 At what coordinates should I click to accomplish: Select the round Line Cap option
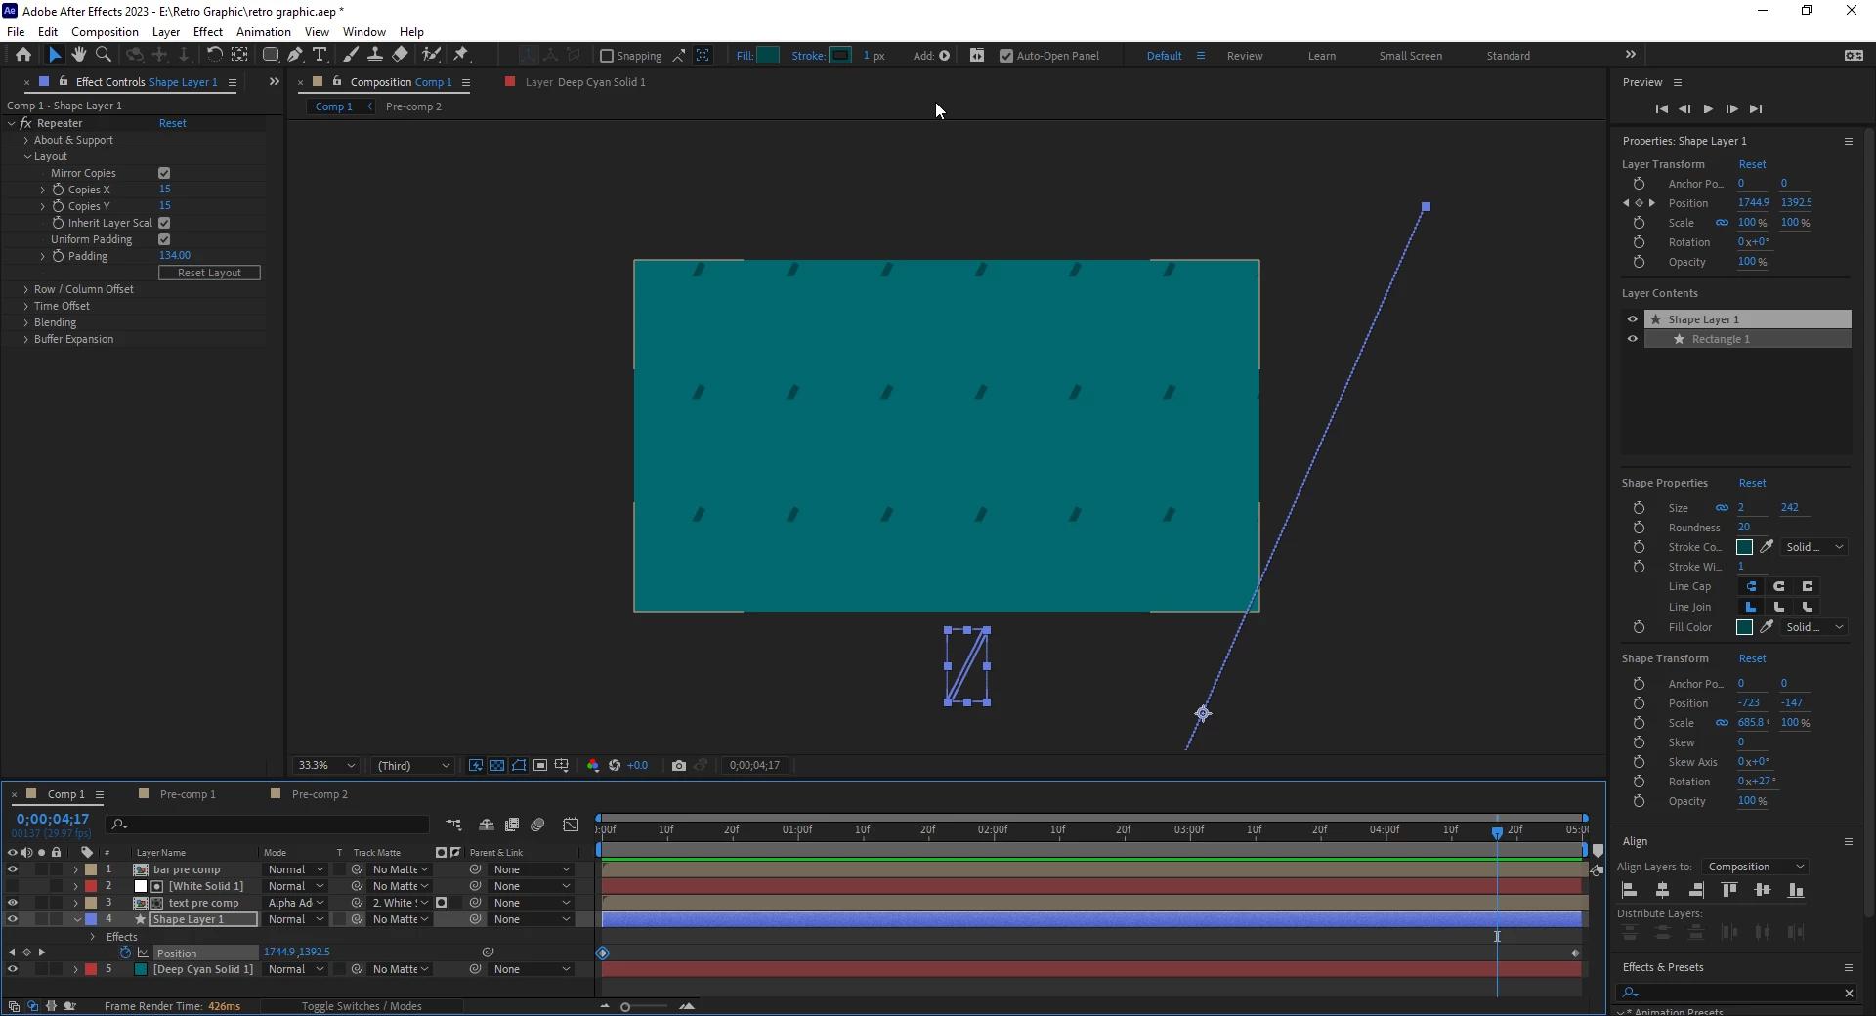[x=1779, y=586]
